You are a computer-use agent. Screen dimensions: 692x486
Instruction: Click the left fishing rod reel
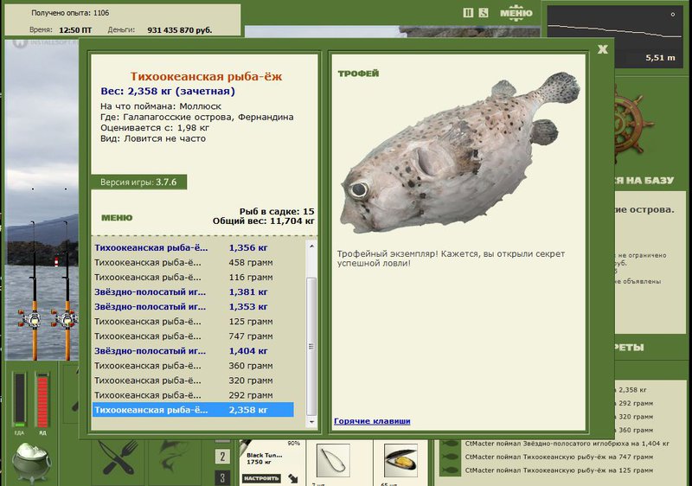pos(30,318)
